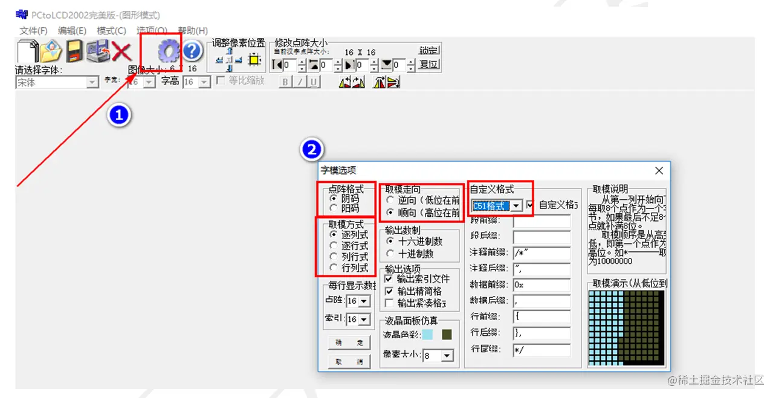Shift pixels left with the left arrow icon

219,60
